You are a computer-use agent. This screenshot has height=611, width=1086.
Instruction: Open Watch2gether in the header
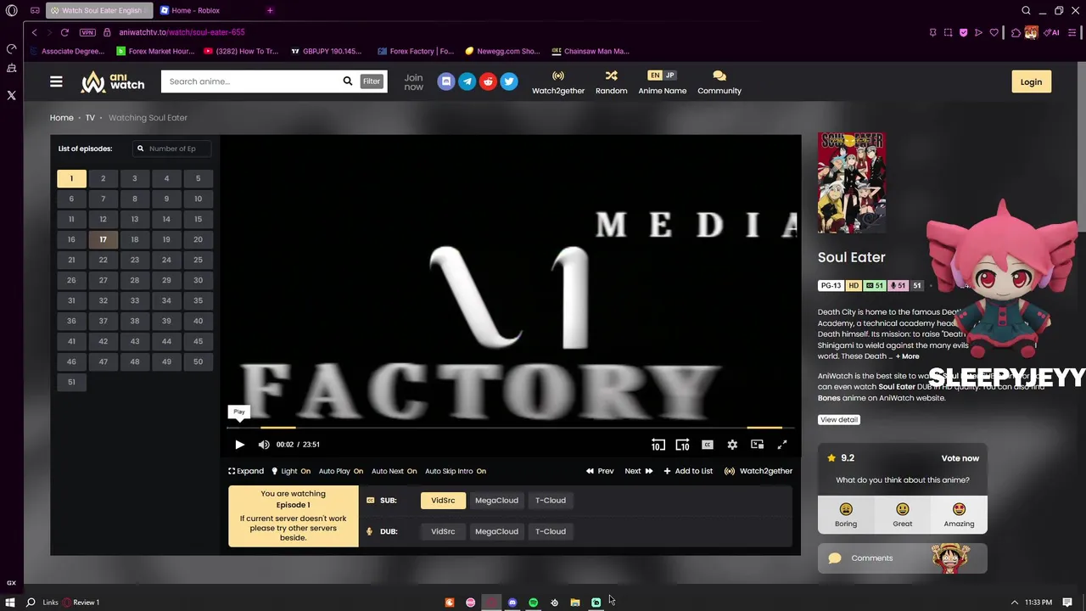pos(558,82)
